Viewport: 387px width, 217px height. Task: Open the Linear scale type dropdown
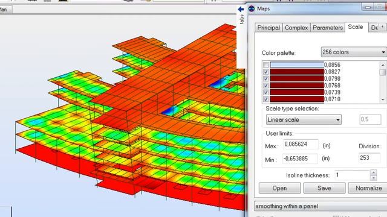coord(304,119)
